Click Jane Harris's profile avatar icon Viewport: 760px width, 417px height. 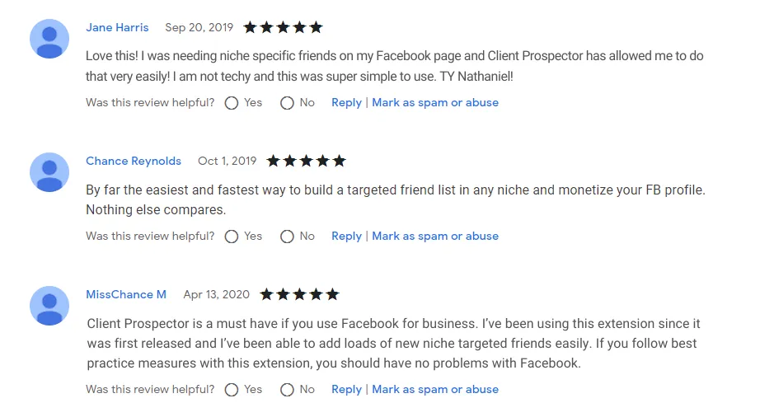pyautogui.click(x=49, y=39)
